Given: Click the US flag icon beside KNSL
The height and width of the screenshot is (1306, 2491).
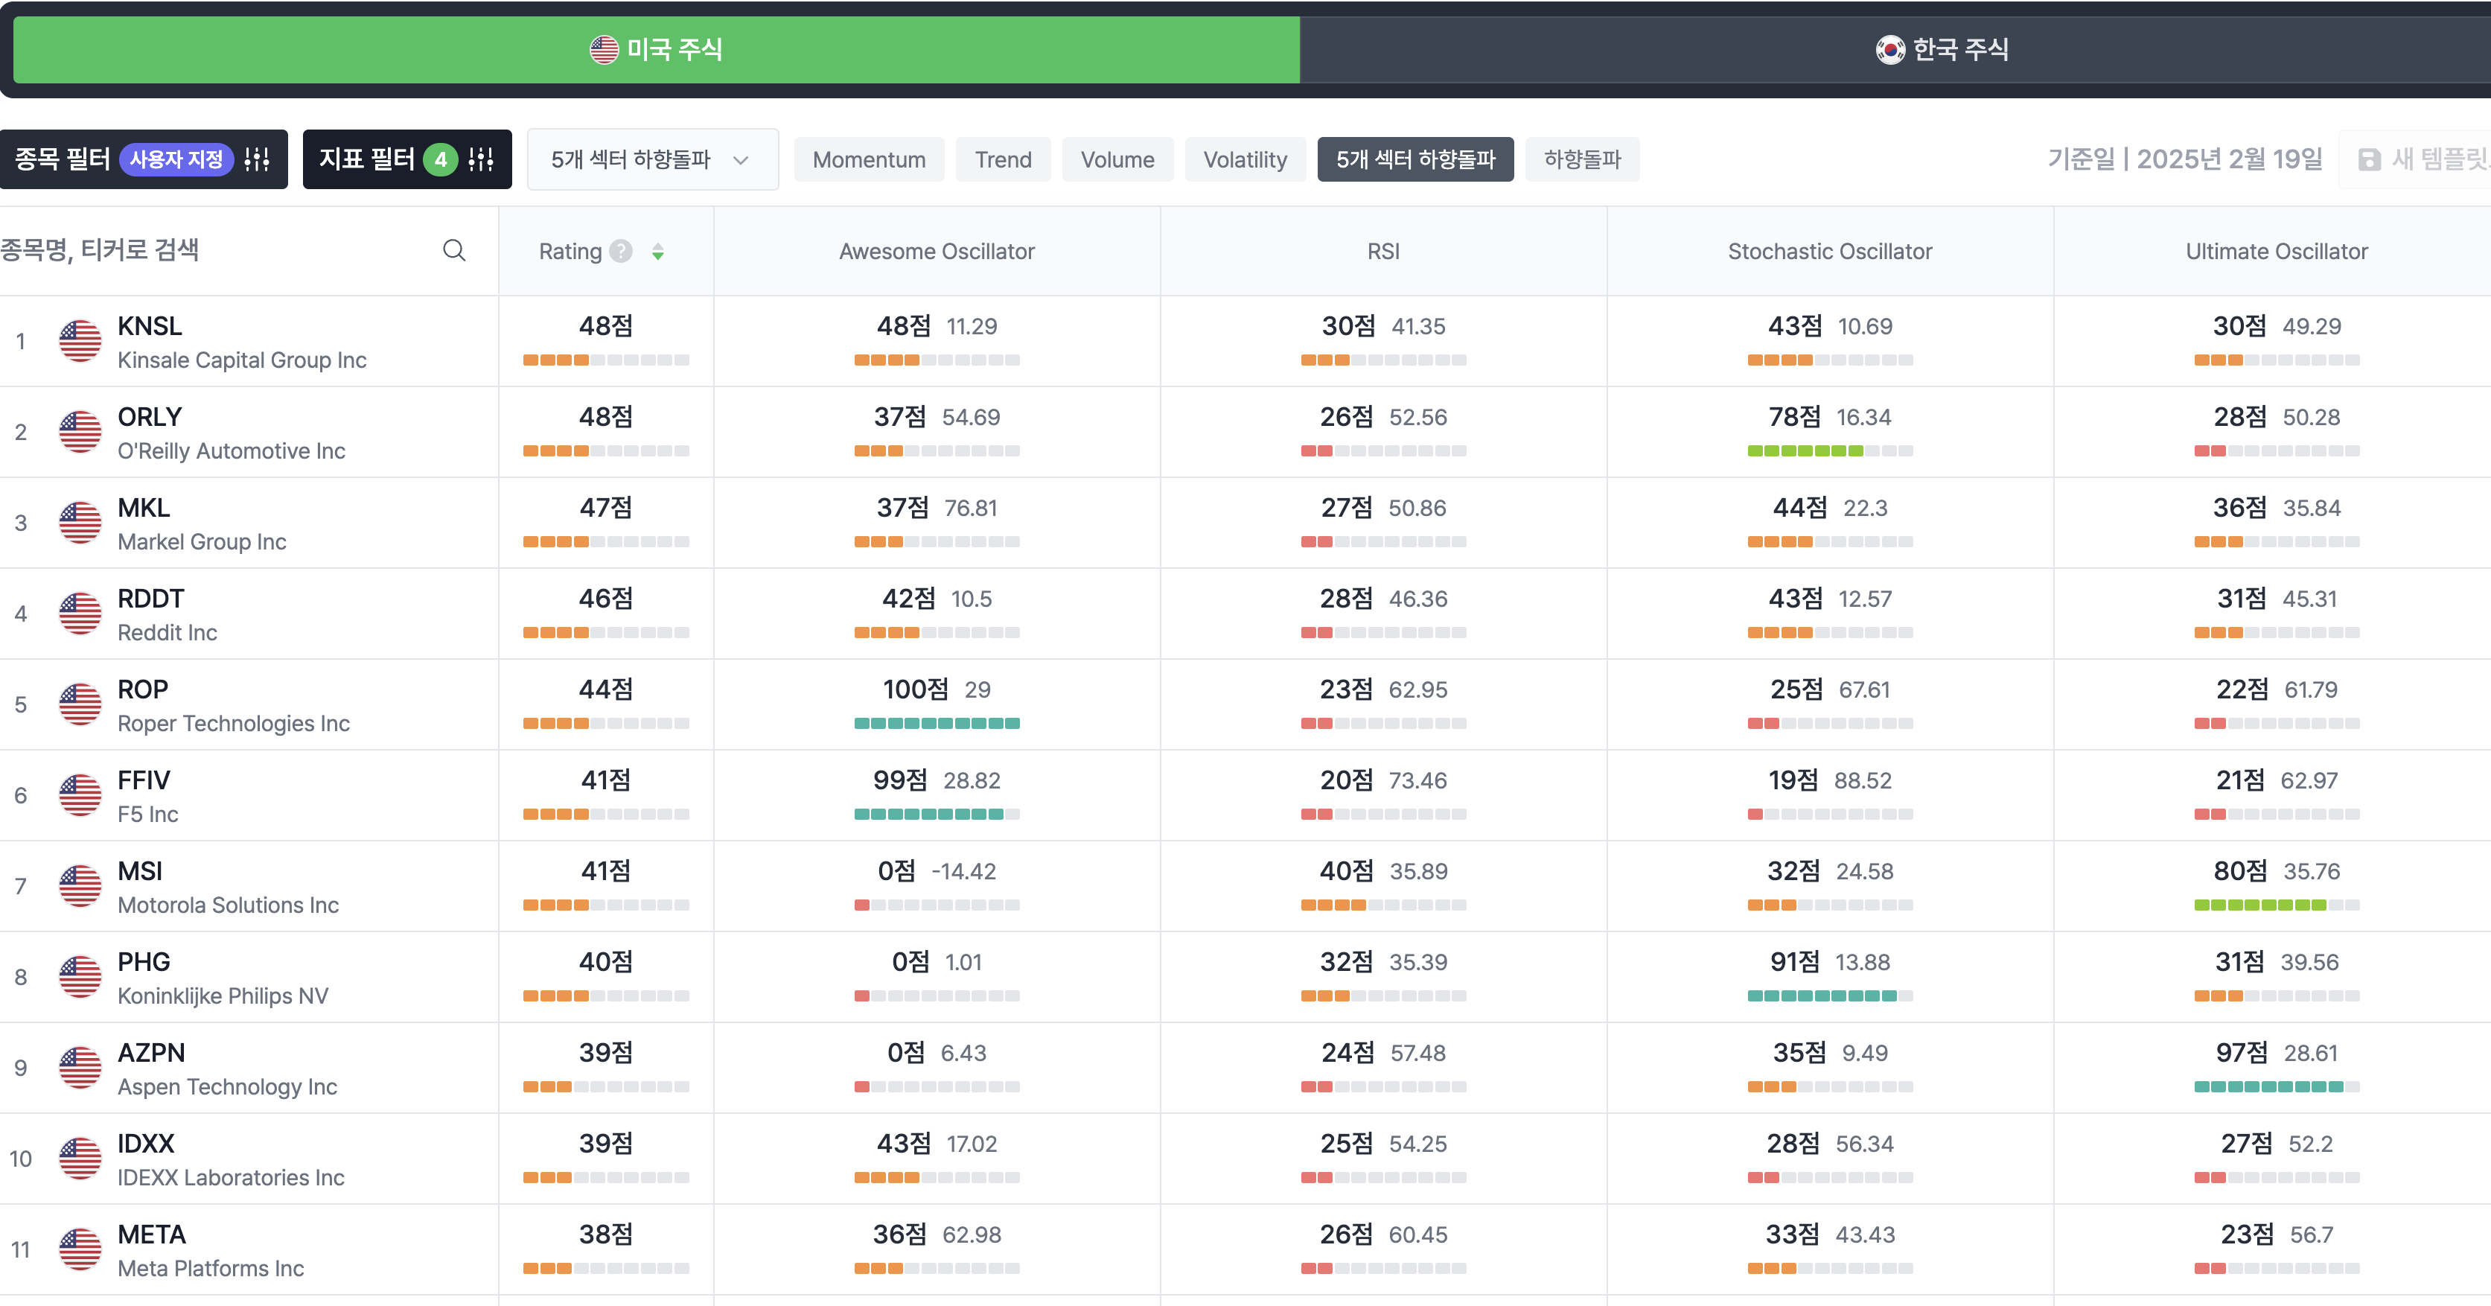Looking at the screenshot, I should pyautogui.click(x=80, y=342).
